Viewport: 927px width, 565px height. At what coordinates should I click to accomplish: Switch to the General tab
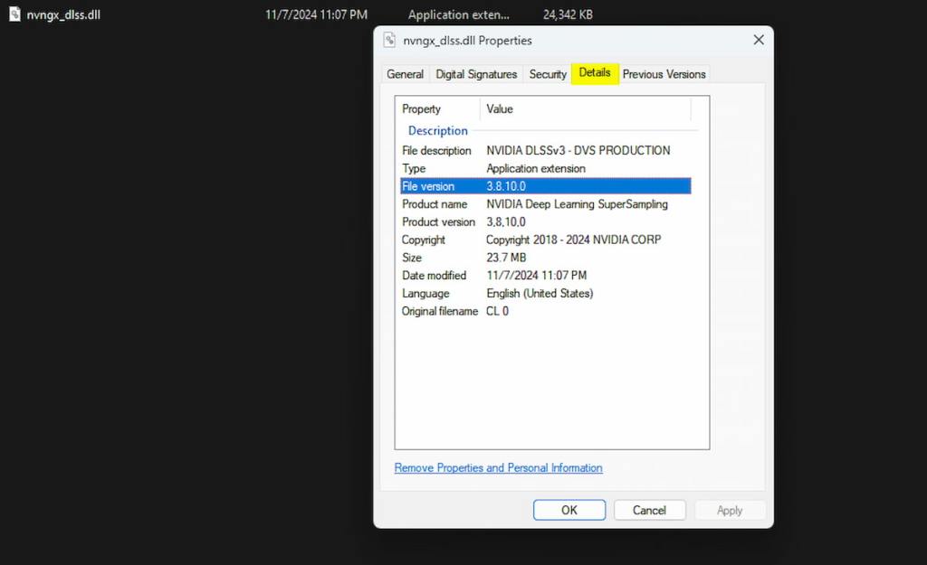pyautogui.click(x=405, y=74)
